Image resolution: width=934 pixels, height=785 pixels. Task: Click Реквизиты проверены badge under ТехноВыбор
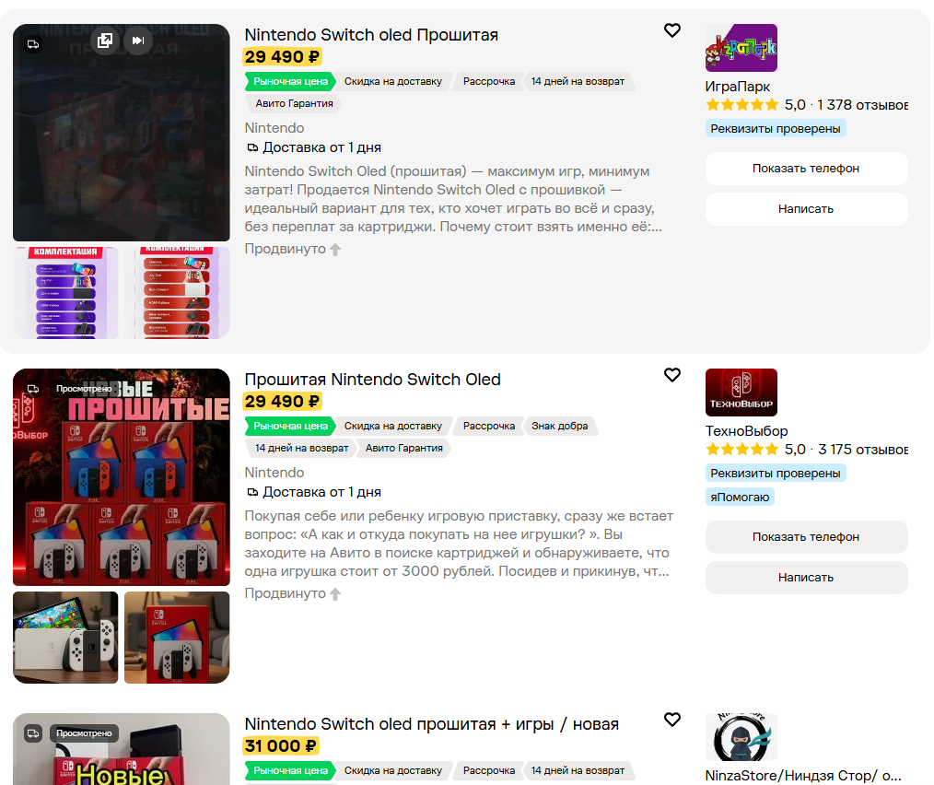tap(776, 474)
